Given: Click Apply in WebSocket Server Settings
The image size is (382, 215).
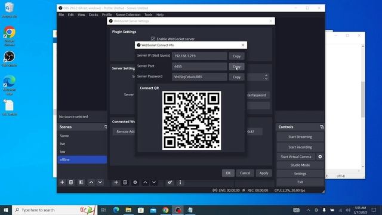Looking at the screenshot, I should (x=264, y=173).
